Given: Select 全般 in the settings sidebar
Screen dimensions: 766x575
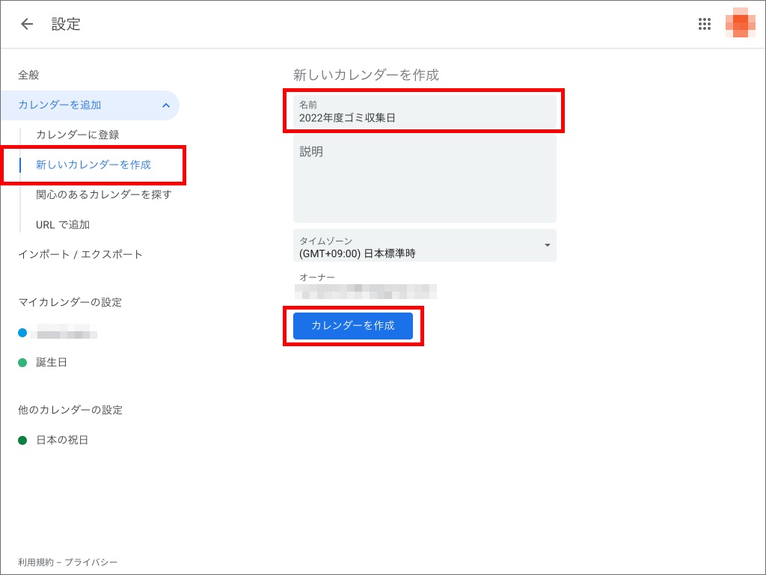Looking at the screenshot, I should click(28, 75).
